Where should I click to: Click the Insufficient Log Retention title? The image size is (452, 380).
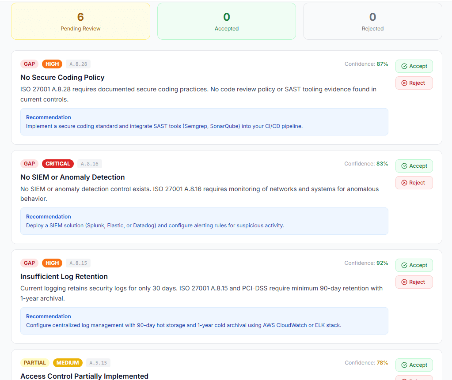(x=64, y=276)
